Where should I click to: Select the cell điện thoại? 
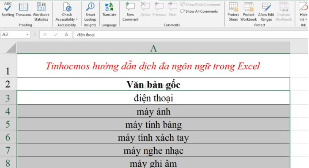coord(153,98)
